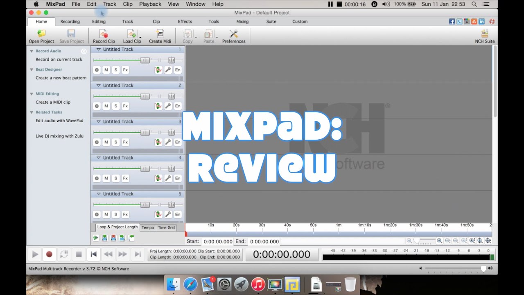The image size is (524, 295).
Task: Click the set project end flag icon
Action: click(131, 238)
